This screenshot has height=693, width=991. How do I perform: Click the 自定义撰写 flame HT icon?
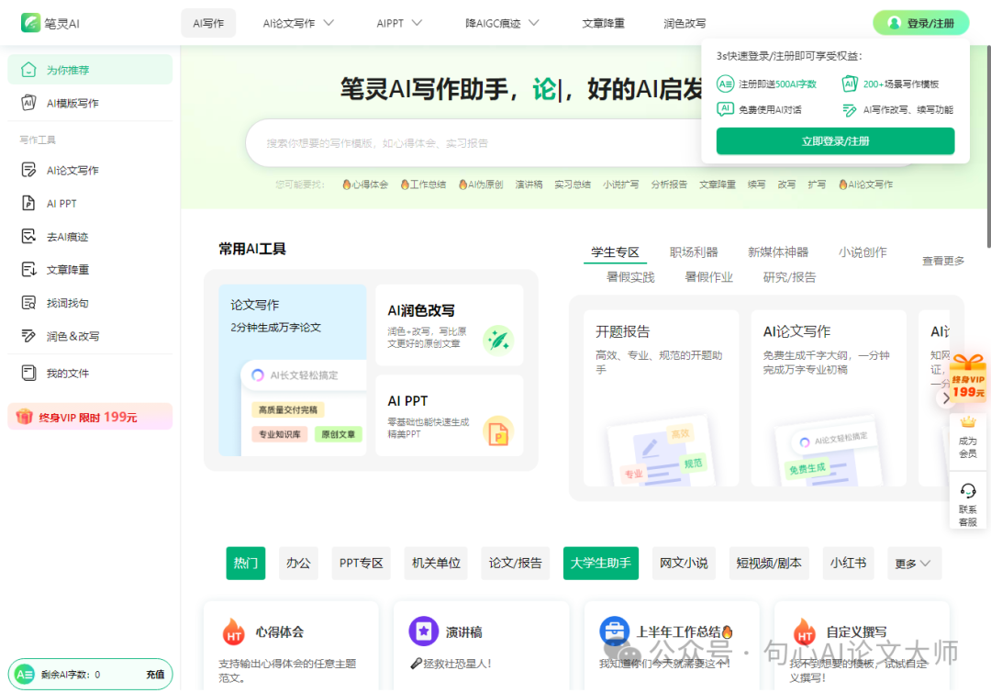[x=805, y=632]
